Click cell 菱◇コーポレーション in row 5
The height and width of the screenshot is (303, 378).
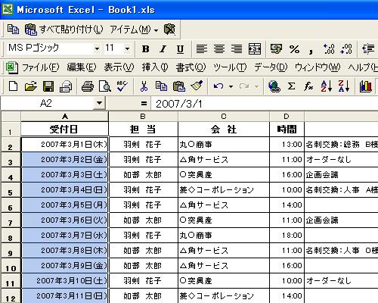click(x=224, y=190)
